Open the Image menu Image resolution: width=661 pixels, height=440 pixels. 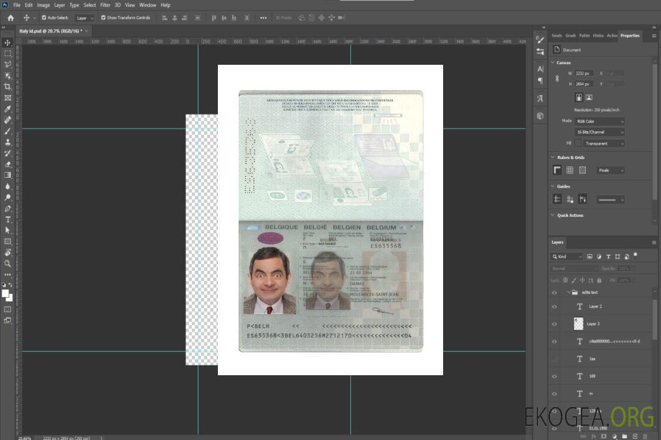(x=43, y=5)
